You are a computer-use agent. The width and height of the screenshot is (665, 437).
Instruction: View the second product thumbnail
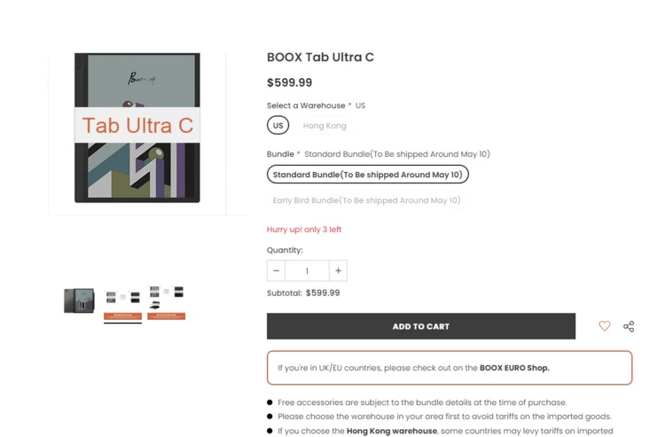pyautogui.click(x=122, y=302)
